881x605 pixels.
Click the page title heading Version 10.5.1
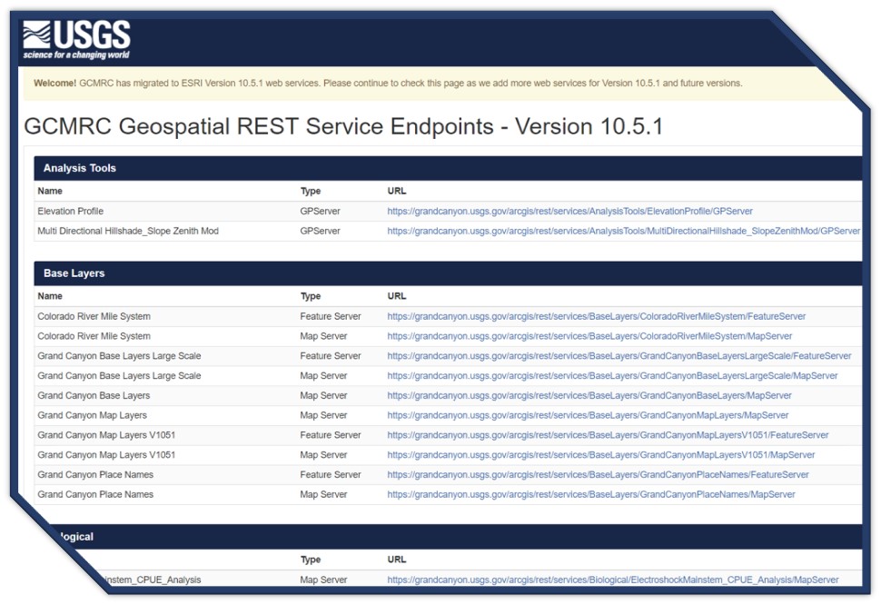coord(342,126)
